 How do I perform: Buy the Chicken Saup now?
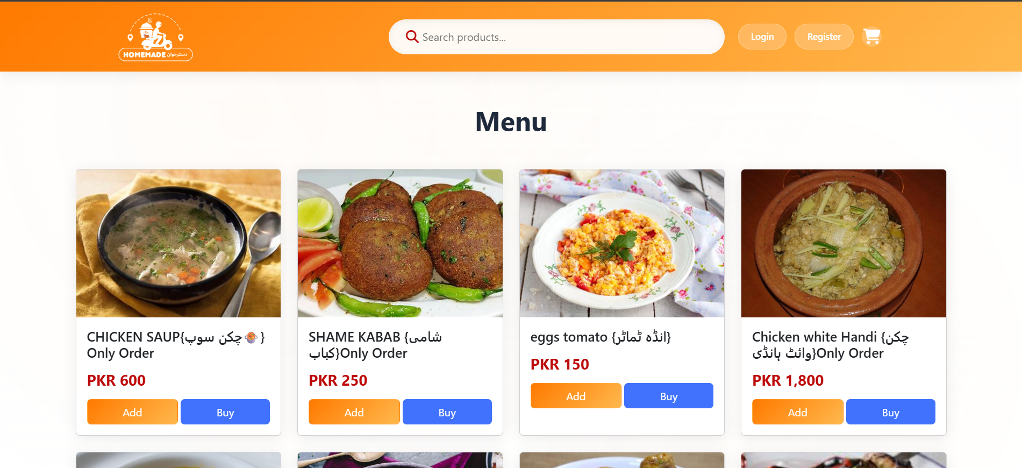point(225,412)
